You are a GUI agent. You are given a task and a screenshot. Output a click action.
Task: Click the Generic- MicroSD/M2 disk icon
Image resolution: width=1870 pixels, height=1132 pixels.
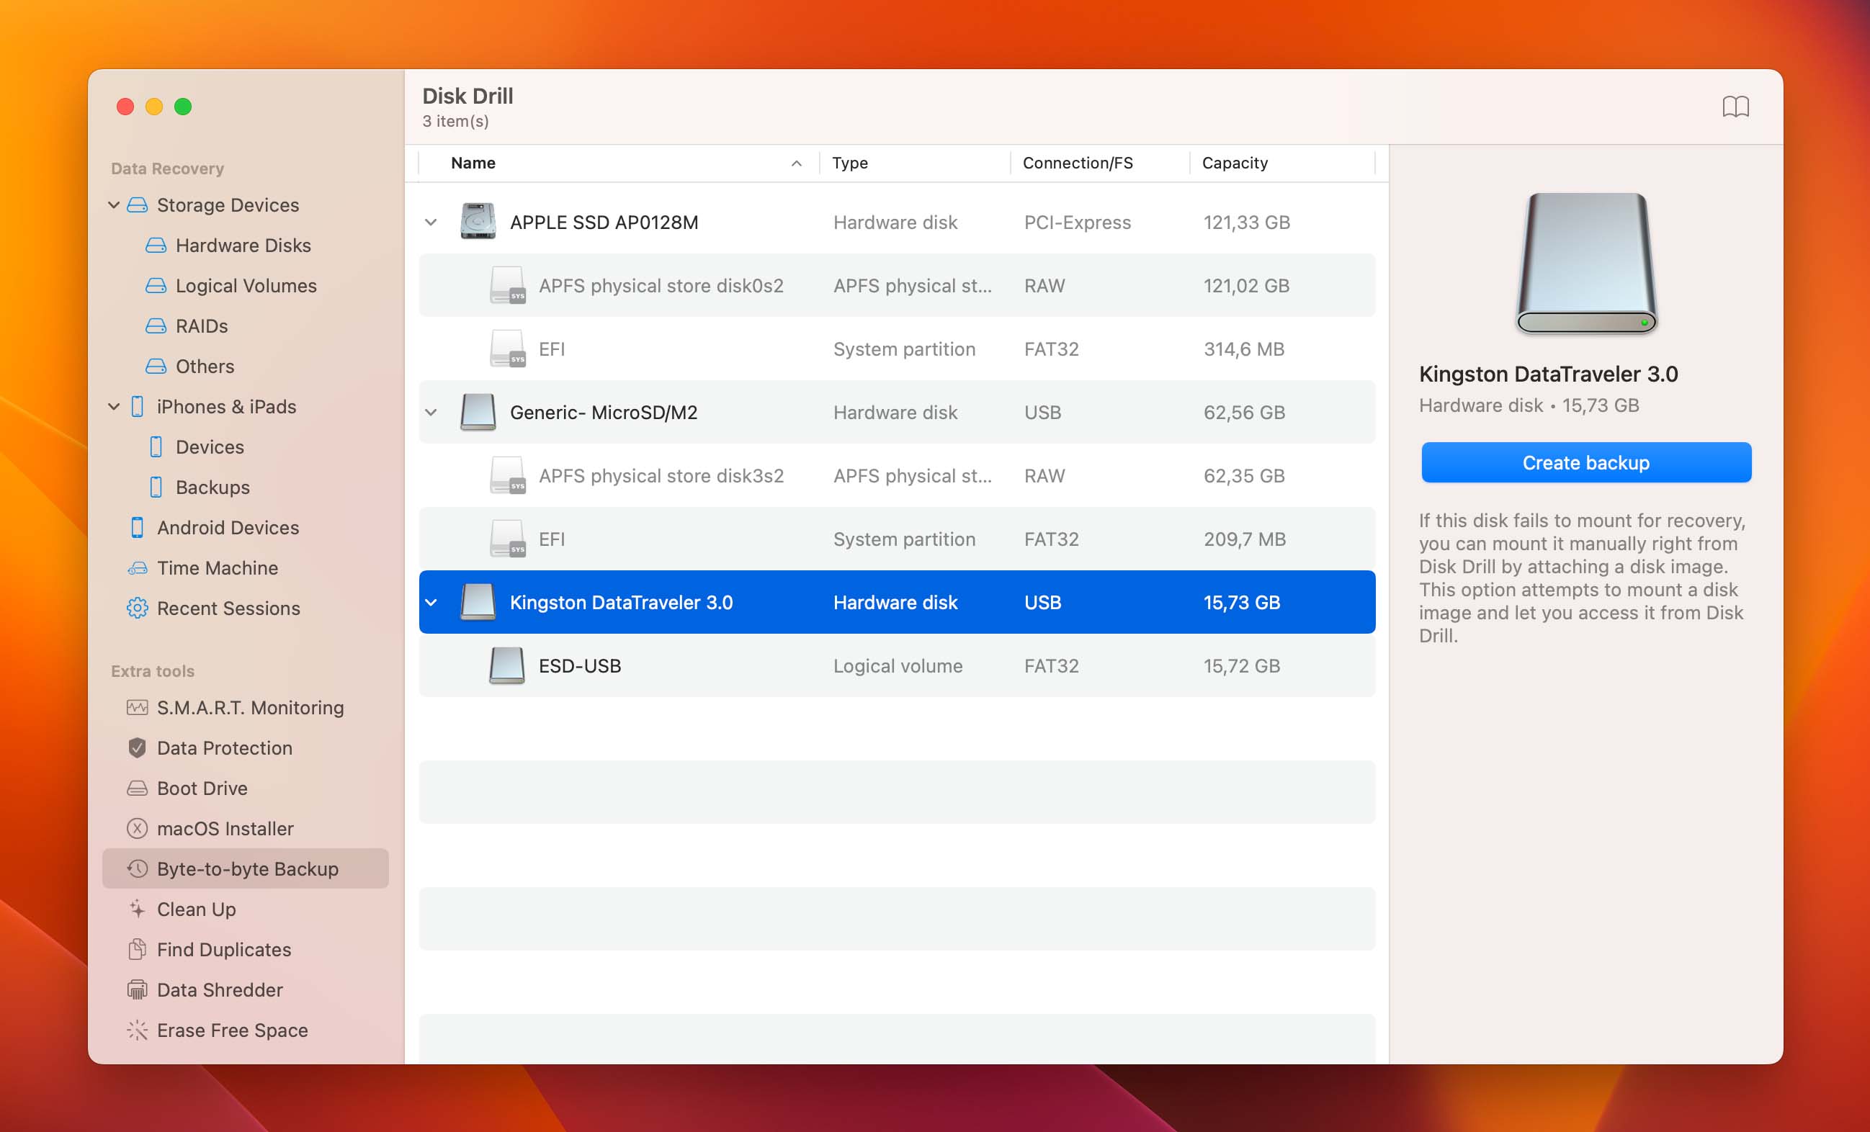478,411
